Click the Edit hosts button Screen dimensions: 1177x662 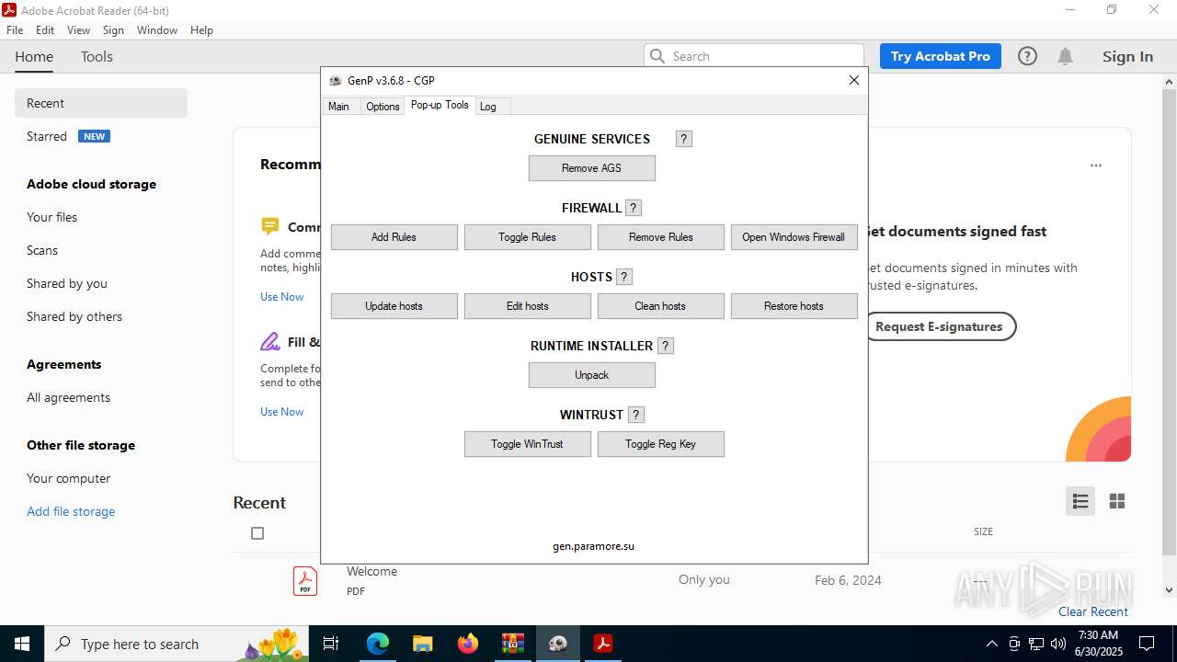click(528, 306)
